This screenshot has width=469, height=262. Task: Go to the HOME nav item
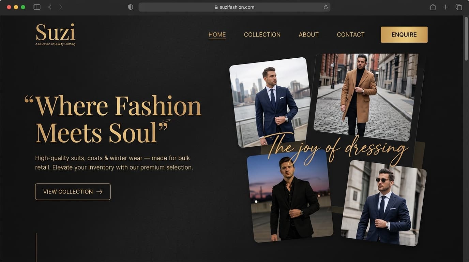point(217,35)
